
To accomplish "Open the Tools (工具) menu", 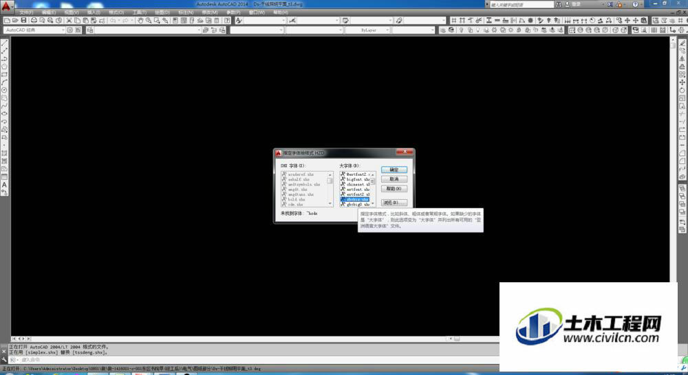I will pyautogui.click(x=140, y=12).
